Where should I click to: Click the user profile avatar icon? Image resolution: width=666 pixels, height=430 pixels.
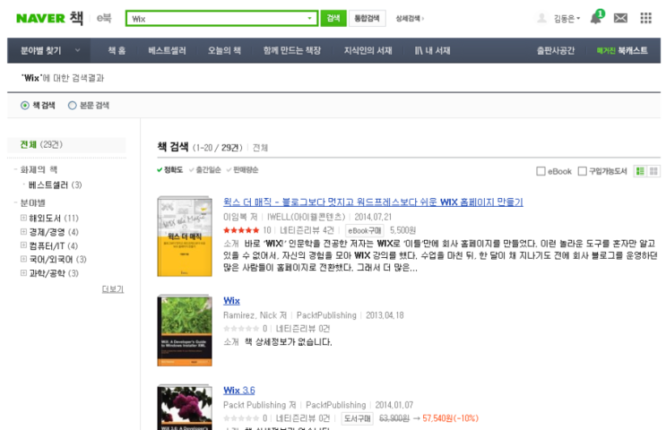541,18
